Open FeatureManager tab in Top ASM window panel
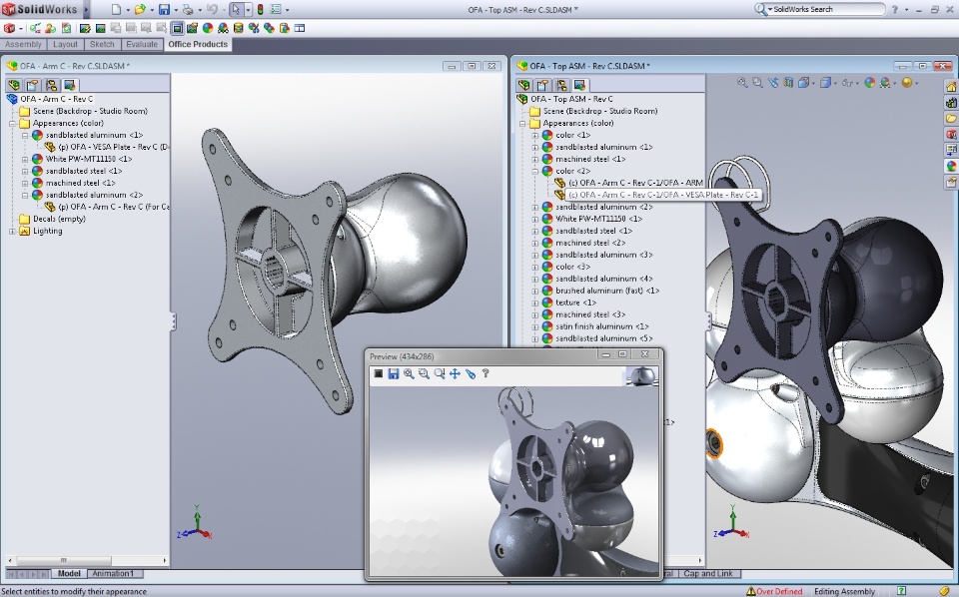The image size is (959, 597). click(523, 85)
